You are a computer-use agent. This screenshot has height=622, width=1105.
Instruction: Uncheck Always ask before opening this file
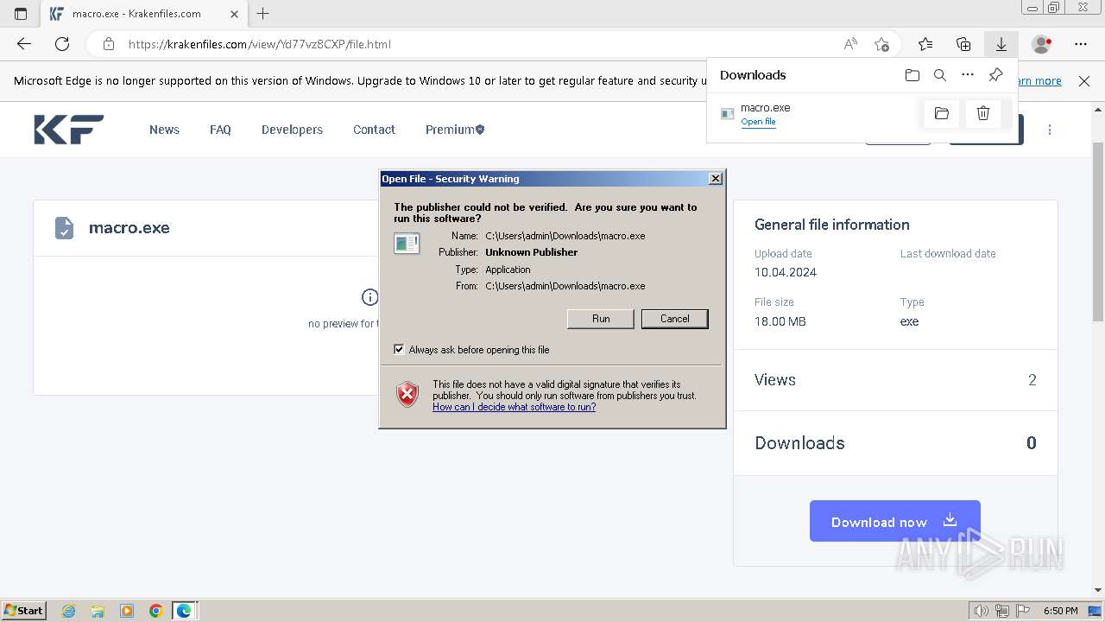pos(399,349)
